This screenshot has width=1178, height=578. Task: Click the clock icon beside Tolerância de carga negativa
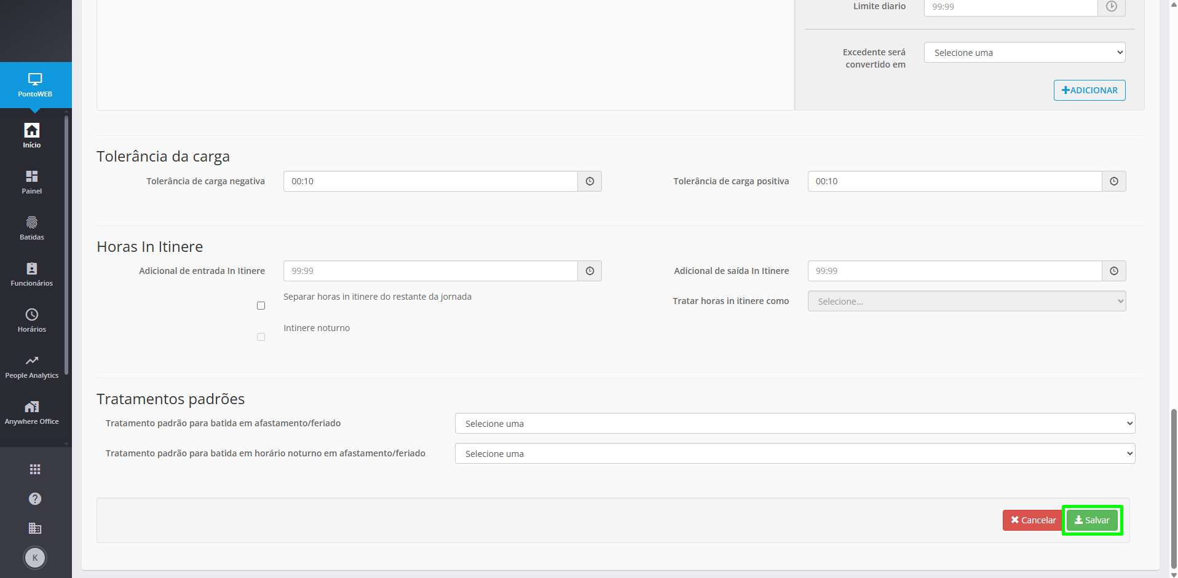590,181
